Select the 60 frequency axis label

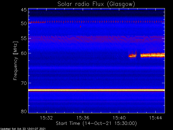tap(24, 53)
